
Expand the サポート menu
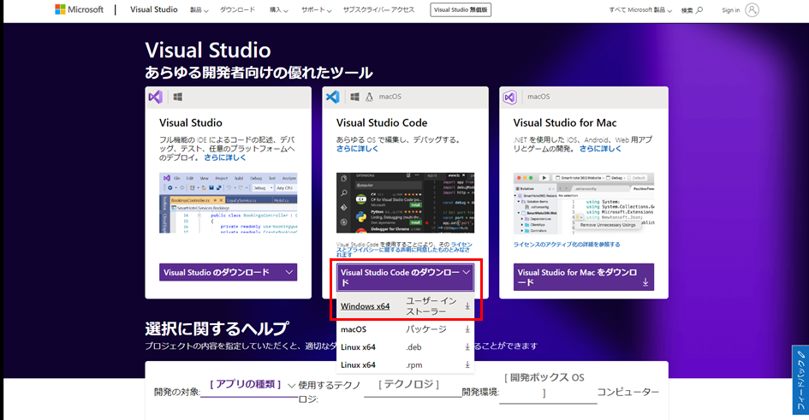316,9
